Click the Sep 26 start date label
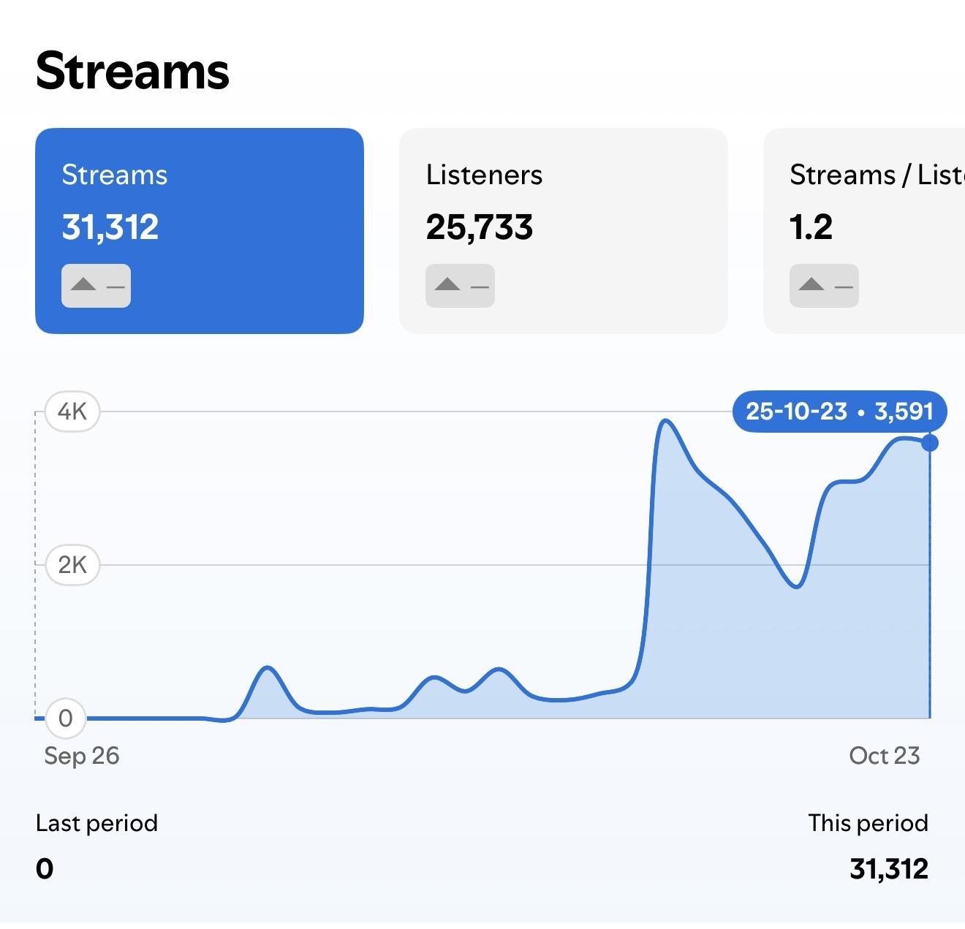Screen dimensions: 965x929 point(82,756)
